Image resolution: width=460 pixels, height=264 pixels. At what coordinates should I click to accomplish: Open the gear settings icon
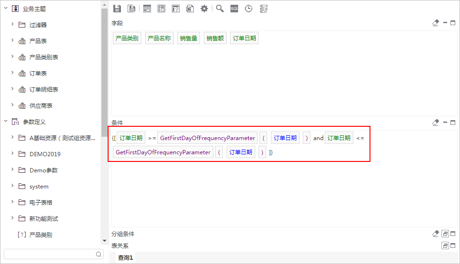click(204, 9)
